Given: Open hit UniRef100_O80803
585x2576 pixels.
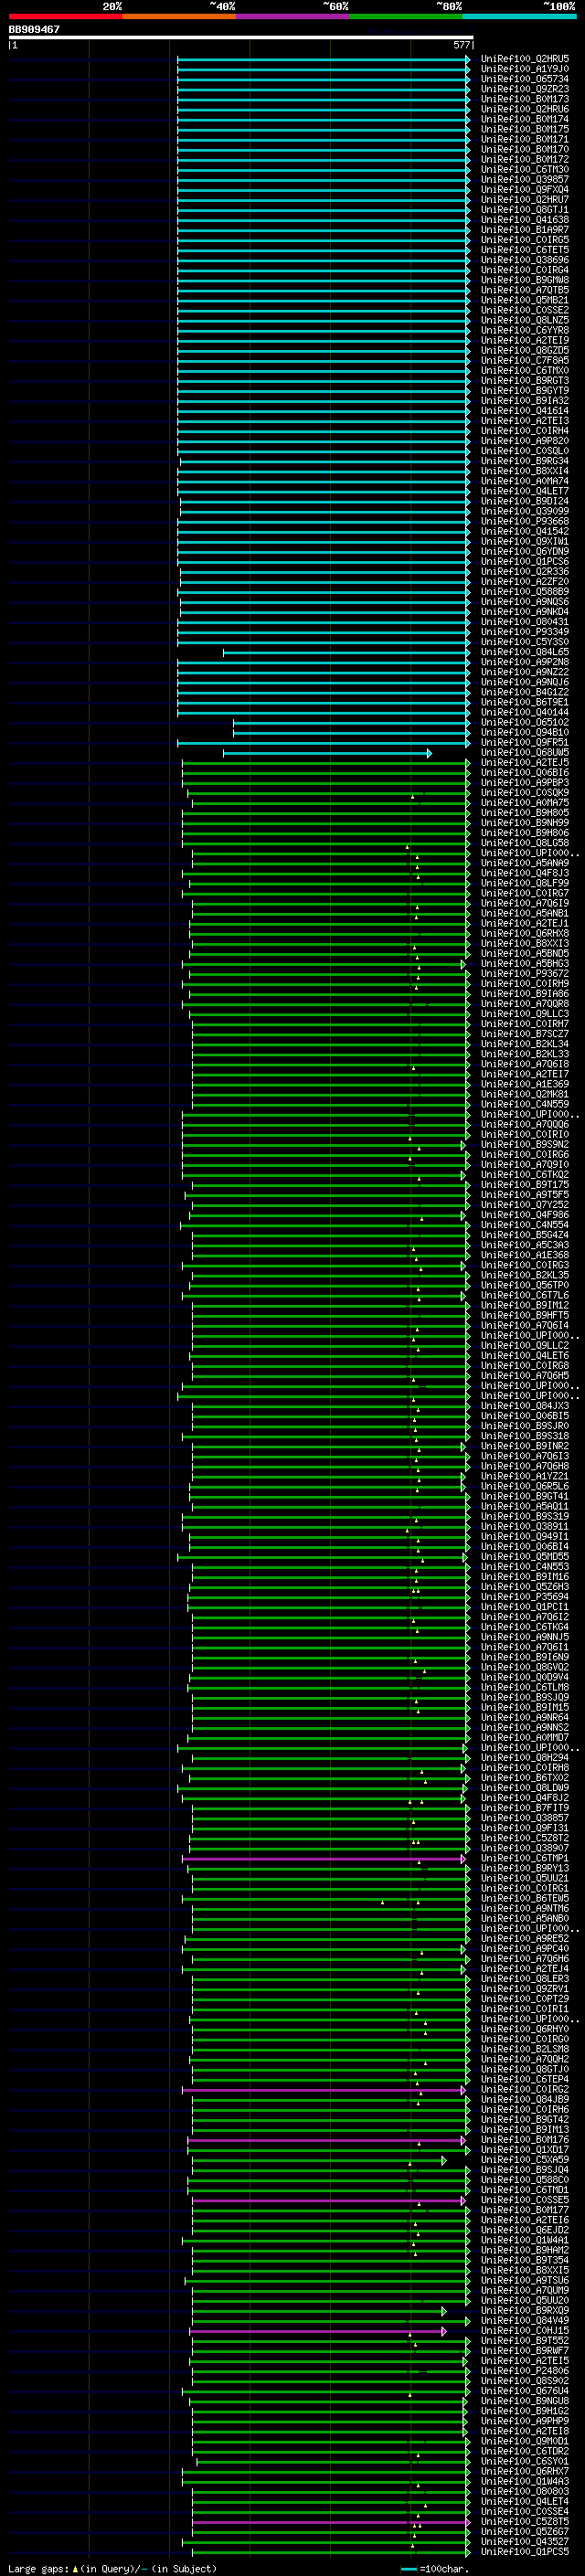Looking at the screenshot, I should [x=525, y=2492].
